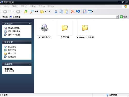129x97 pixels.
Task: Click 更改一个设置 link
Action: click(14, 35)
